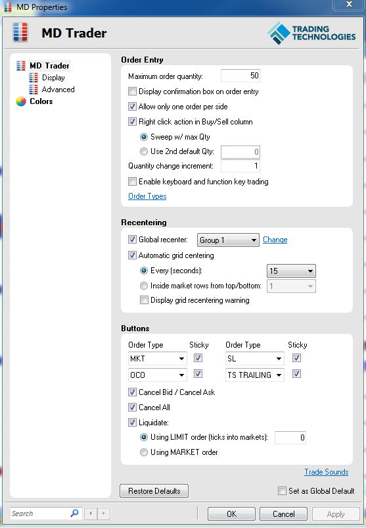Image resolution: width=366 pixels, height=528 pixels.
Task: Go to previous search result arrow
Action: pyautogui.click(x=91, y=514)
